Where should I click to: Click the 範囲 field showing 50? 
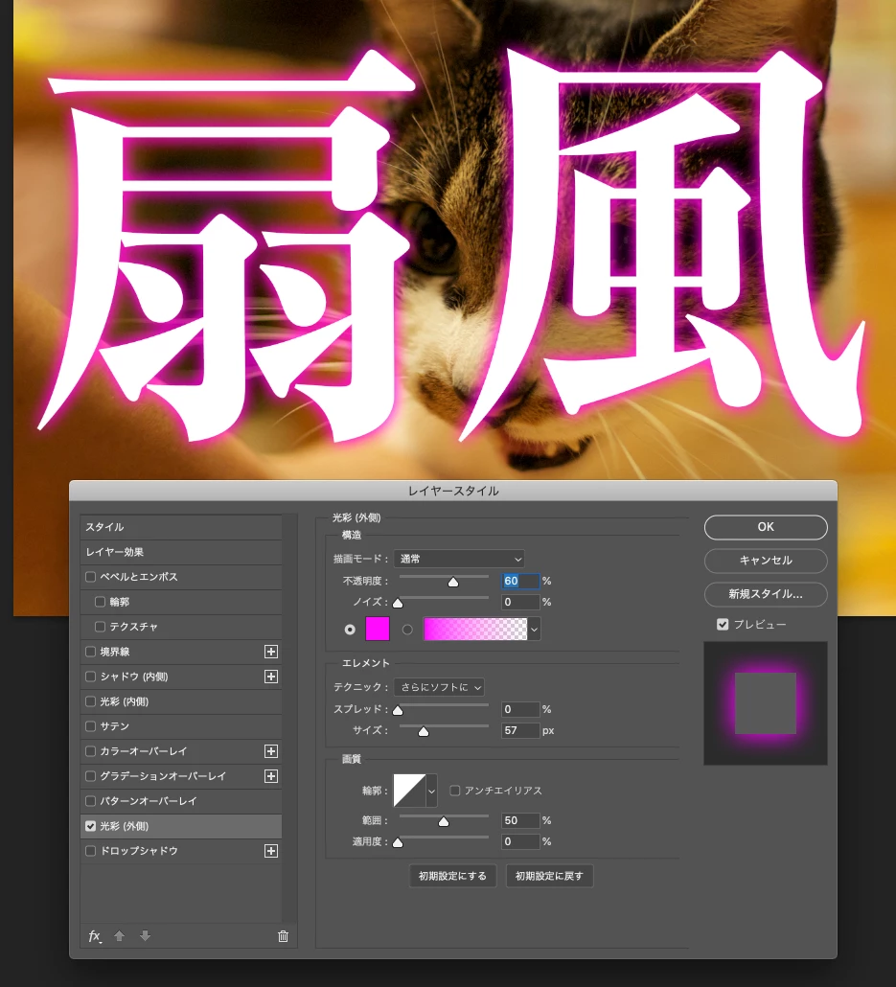pos(520,821)
